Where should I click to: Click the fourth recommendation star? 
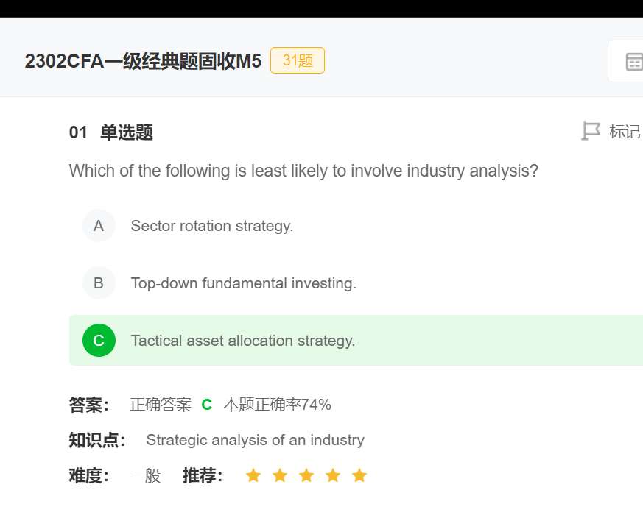[333, 475]
